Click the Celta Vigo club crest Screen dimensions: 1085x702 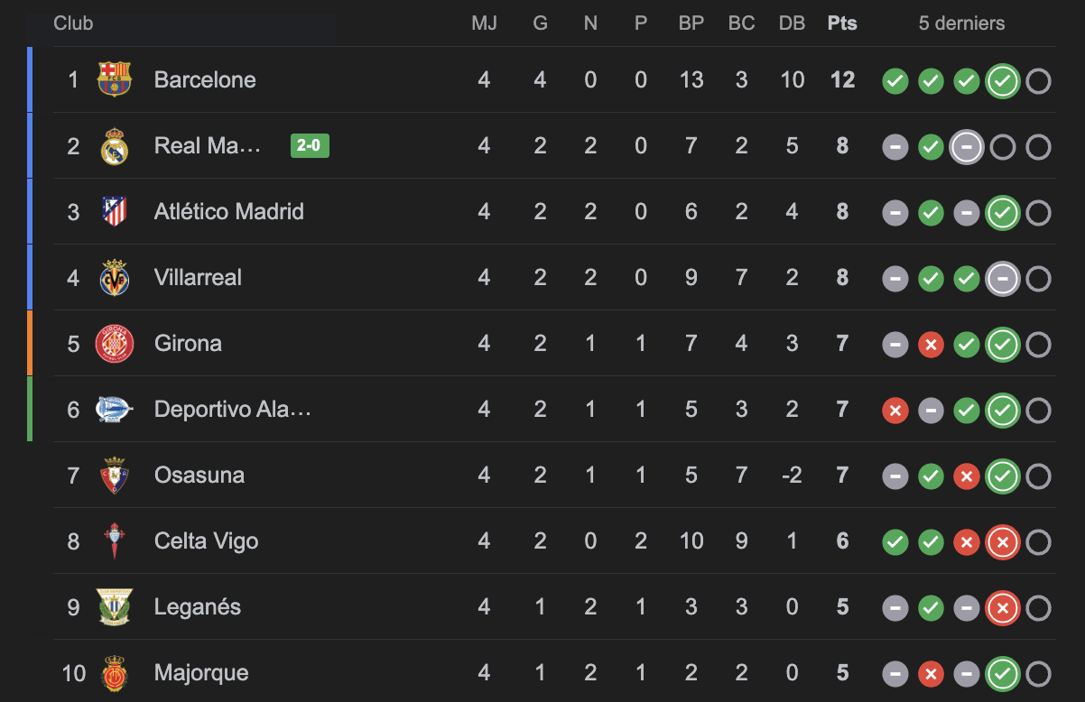click(x=115, y=540)
